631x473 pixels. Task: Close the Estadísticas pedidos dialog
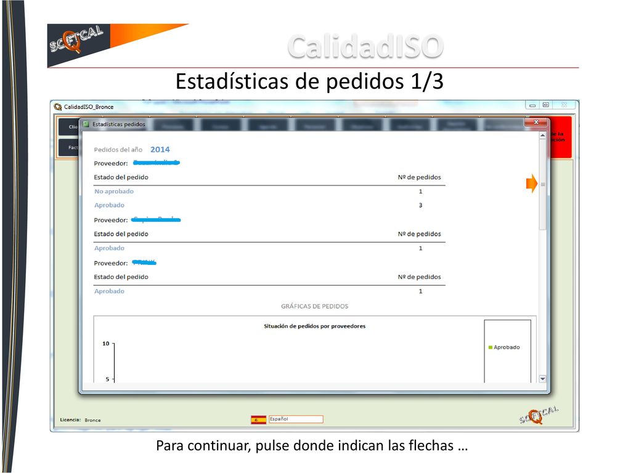click(536, 123)
